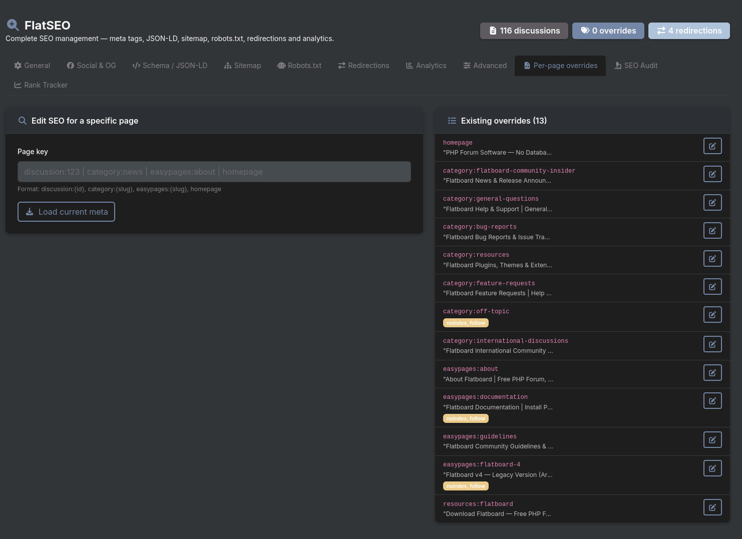Focus the Page key input field

[x=214, y=172]
